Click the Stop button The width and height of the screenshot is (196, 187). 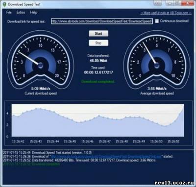tap(98, 43)
